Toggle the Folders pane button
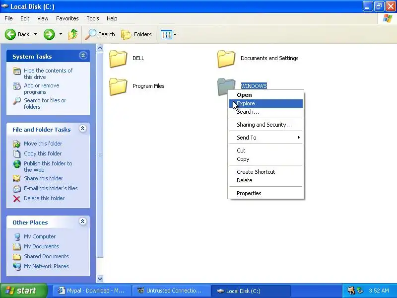 136,34
